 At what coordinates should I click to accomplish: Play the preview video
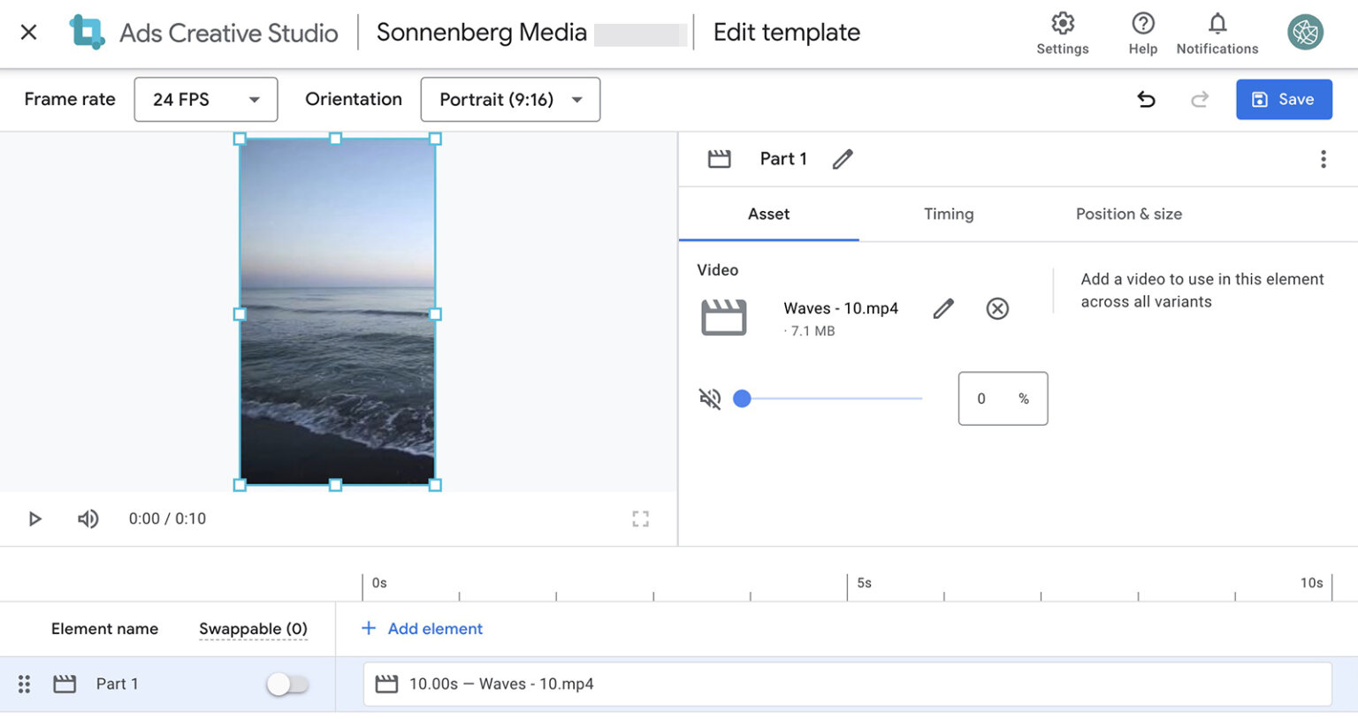click(x=34, y=518)
